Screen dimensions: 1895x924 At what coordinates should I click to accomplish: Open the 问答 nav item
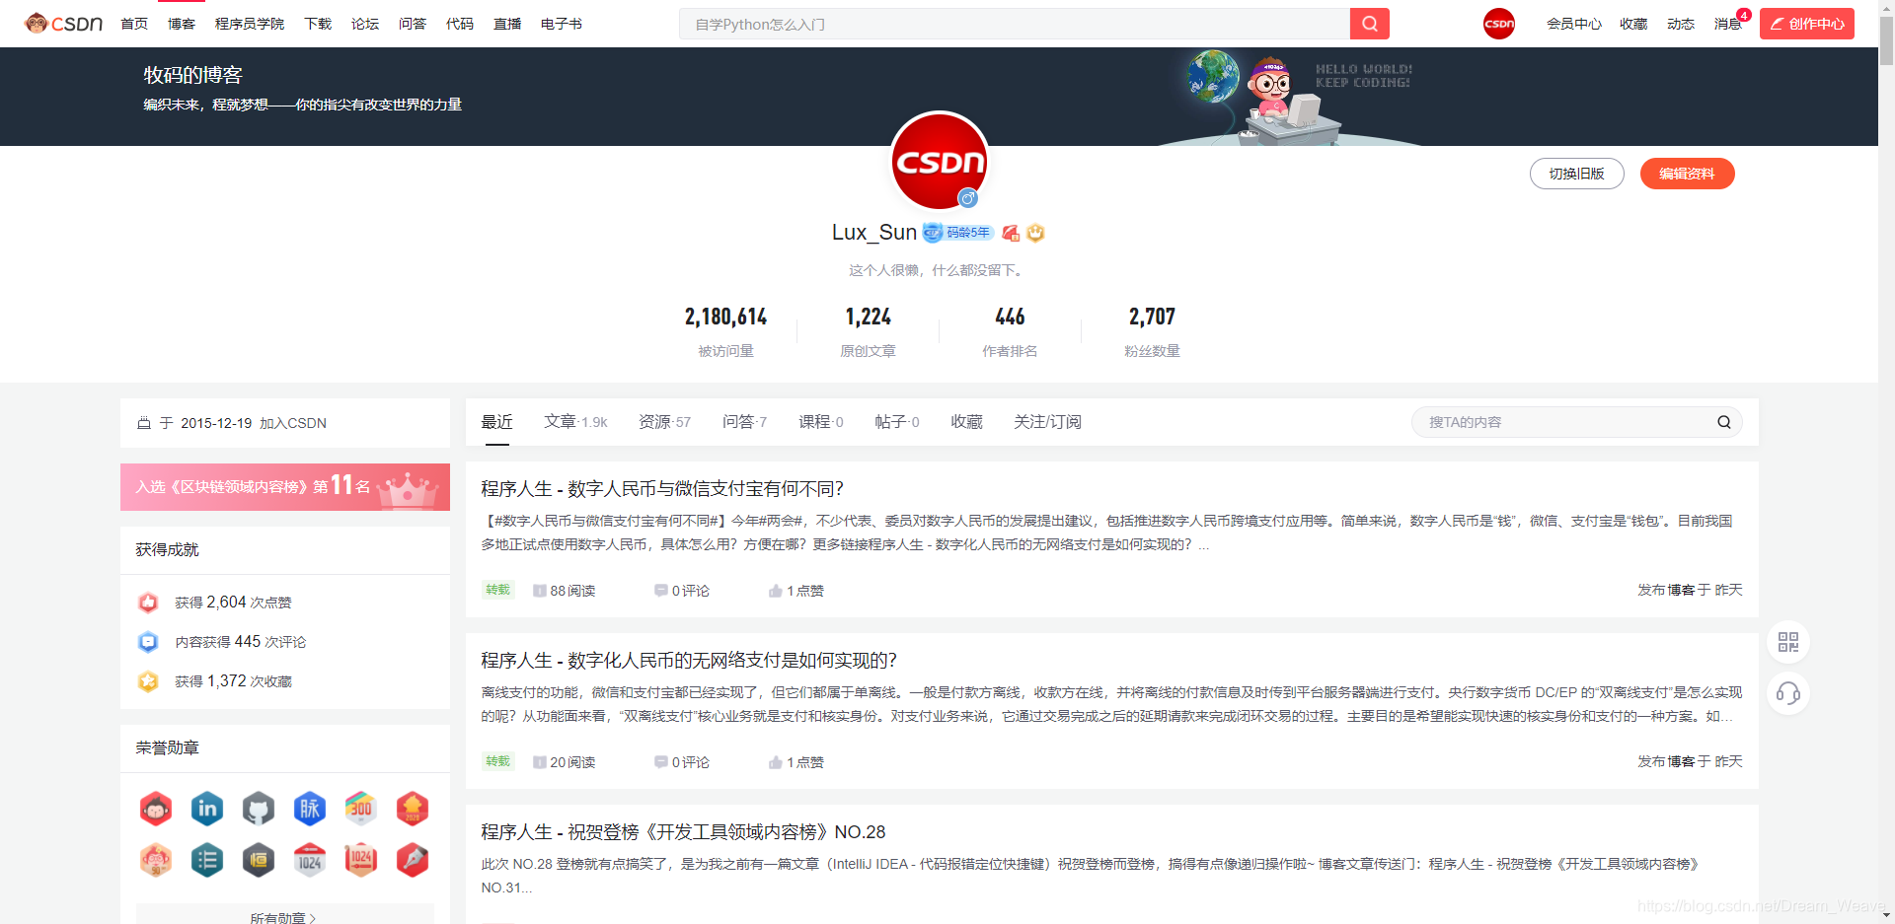(413, 24)
